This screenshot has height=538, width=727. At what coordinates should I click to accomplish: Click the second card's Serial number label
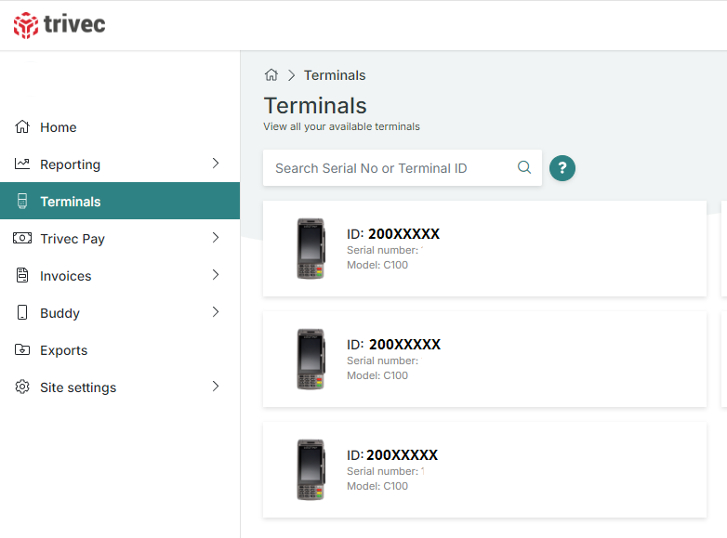pyautogui.click(x=382, y=361)
